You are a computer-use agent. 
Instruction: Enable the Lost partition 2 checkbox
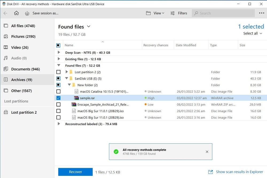tap(58, 72)
